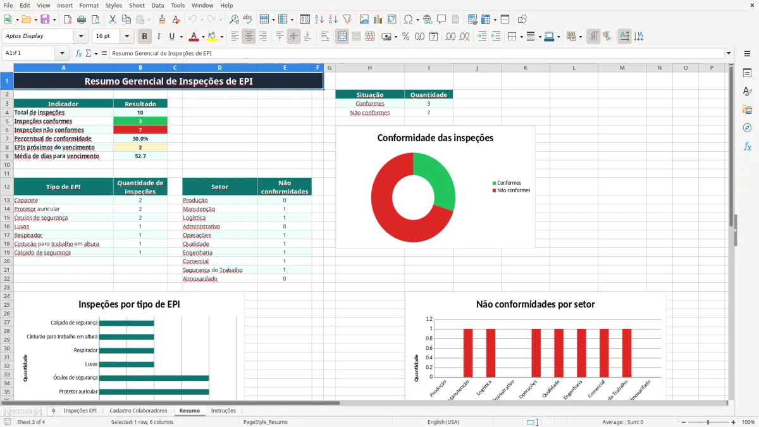Screen dimensions: 759x427
Task: Expand the font name dropdown
Action: (80, 37)
